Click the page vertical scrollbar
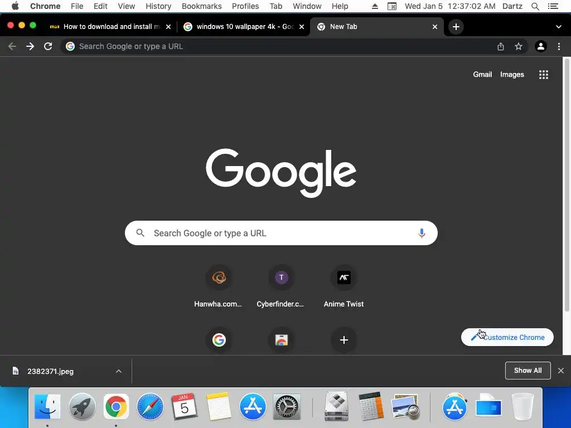This screenshot has height=428, width=571. click(567, 186)
